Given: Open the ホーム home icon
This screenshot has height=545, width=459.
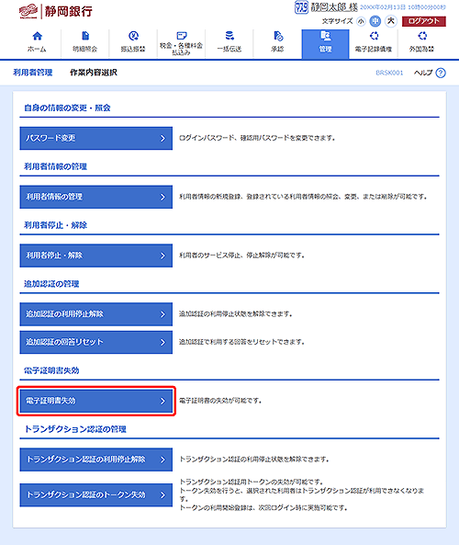Looking at the screenshot, I should tap(37, 36).
